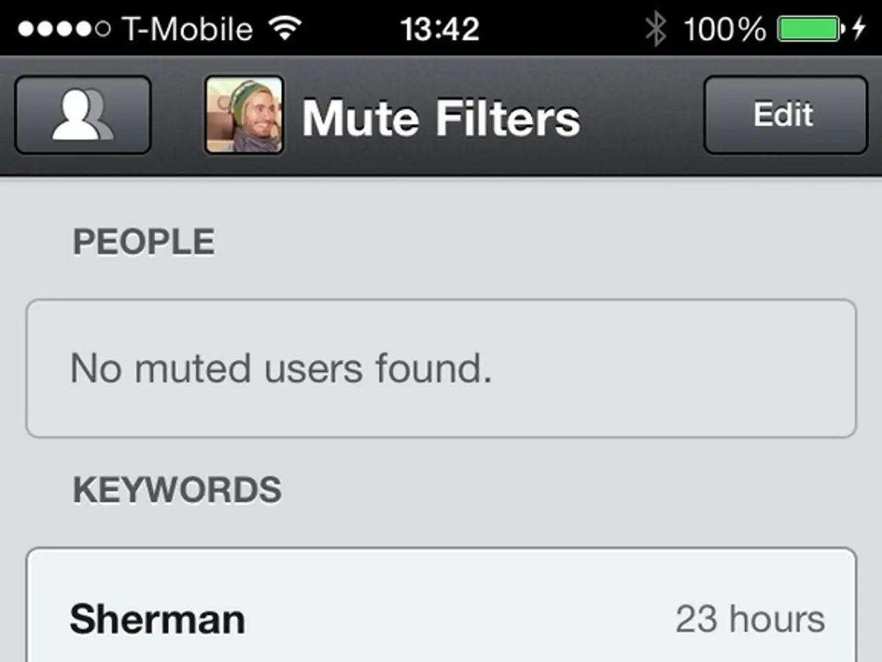Tap the Edit button
Screen dimensions: 882x662
784,114
